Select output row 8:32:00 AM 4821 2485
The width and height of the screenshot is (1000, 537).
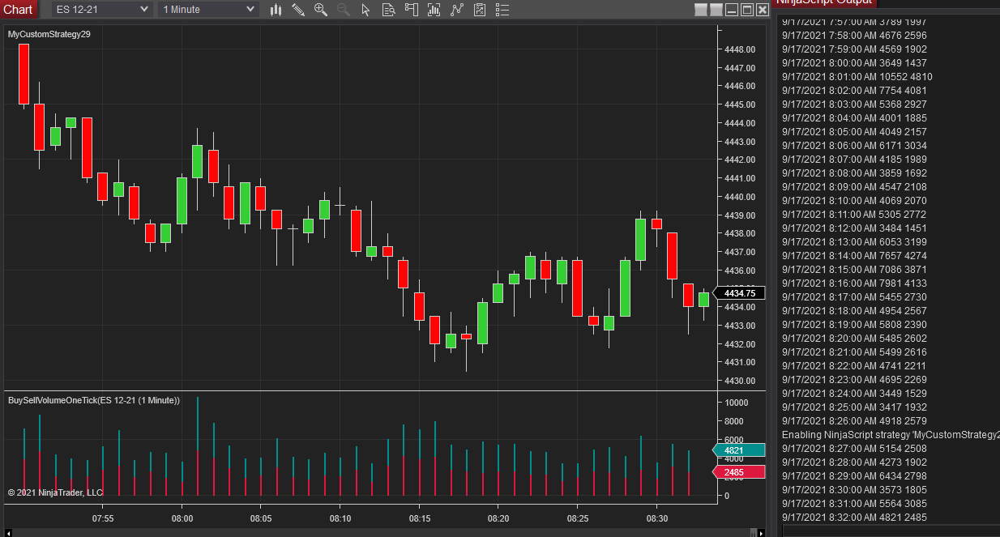854,518
